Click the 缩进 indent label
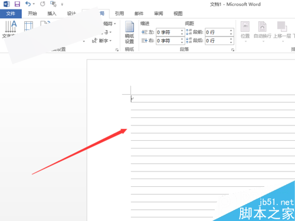 coord(145,24)
